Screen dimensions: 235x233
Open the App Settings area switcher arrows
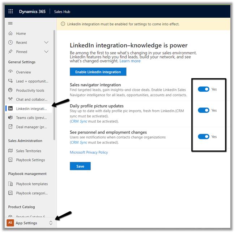click(51, 223)
